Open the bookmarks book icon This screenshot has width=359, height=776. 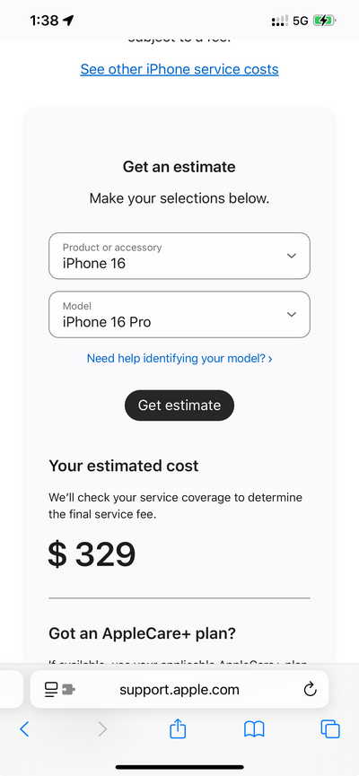click(x=254, y=729)
